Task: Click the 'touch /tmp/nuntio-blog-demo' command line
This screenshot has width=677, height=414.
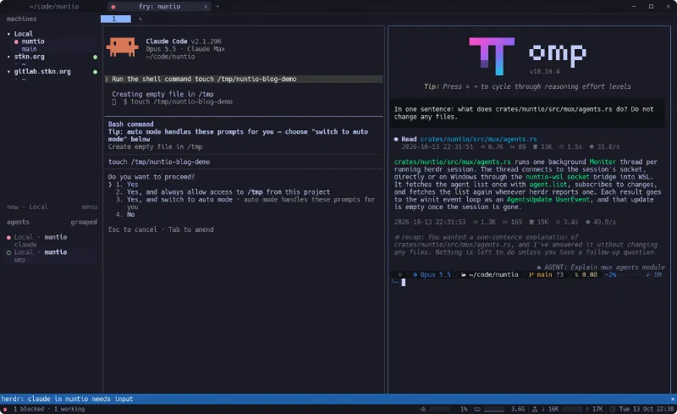Action: pyautogui.click(x=159, y=162)
